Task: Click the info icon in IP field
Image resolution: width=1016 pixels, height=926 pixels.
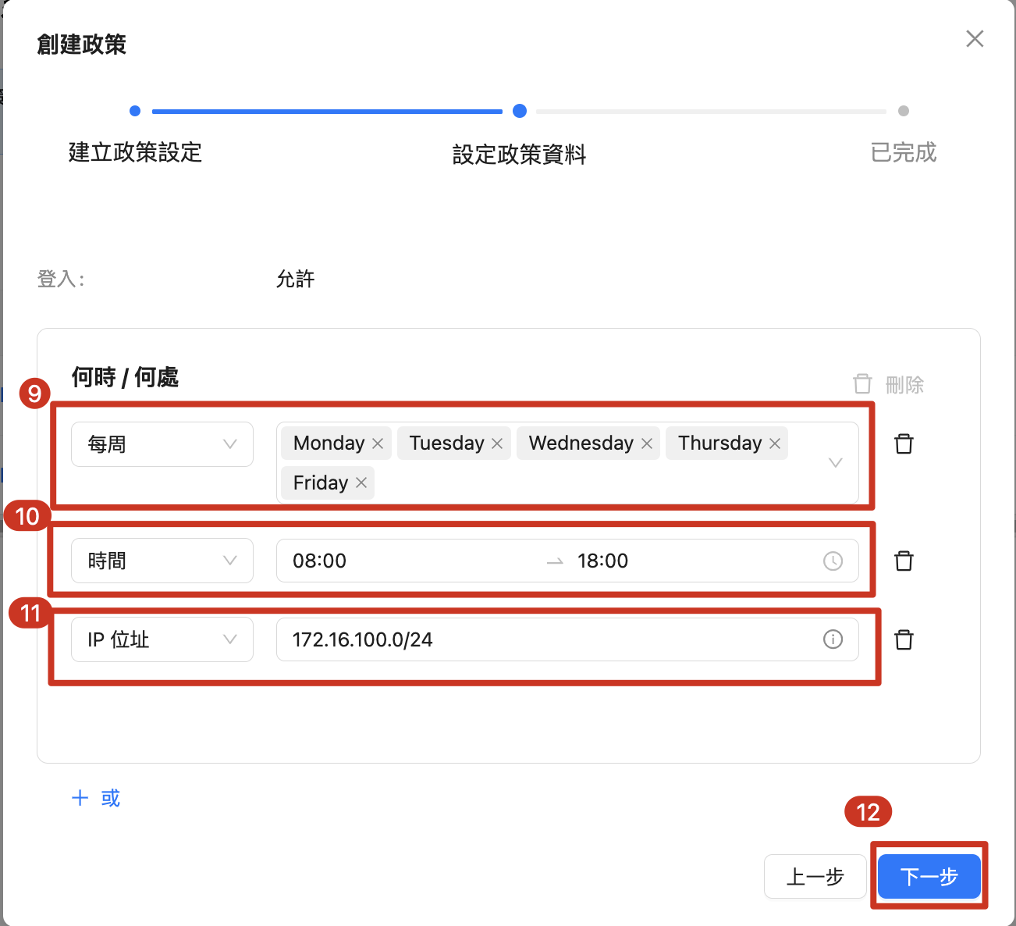Action: (x=833, y=639)
